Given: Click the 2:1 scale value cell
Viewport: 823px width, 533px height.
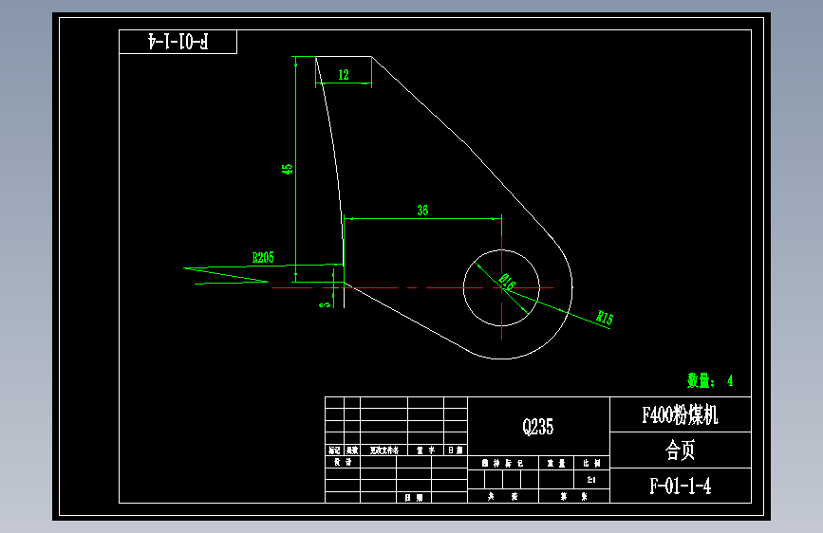Looking at the screenshot, I should point(591,480).
